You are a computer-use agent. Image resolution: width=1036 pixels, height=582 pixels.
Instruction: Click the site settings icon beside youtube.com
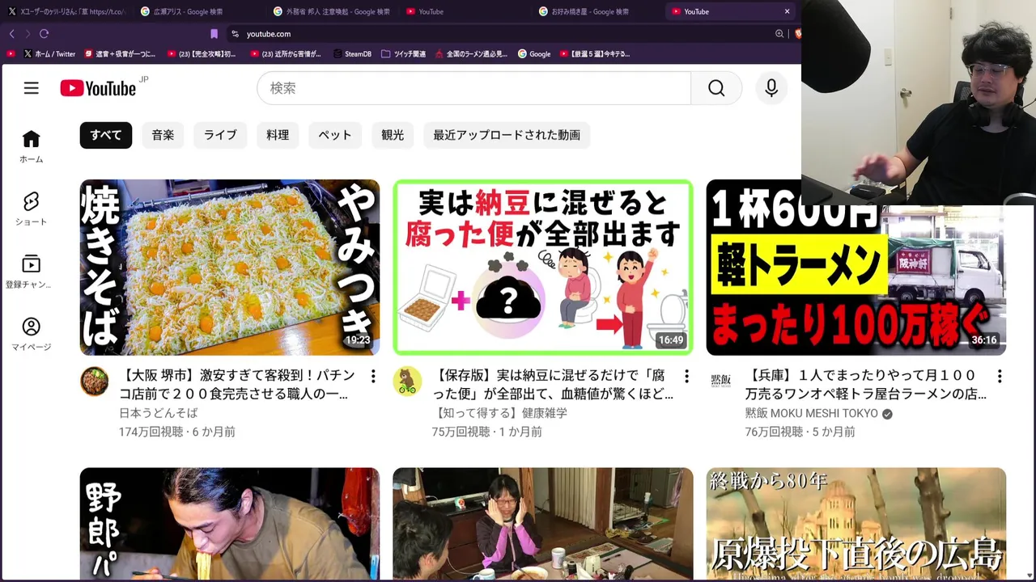pyautogui.click(x=235, y=34)
